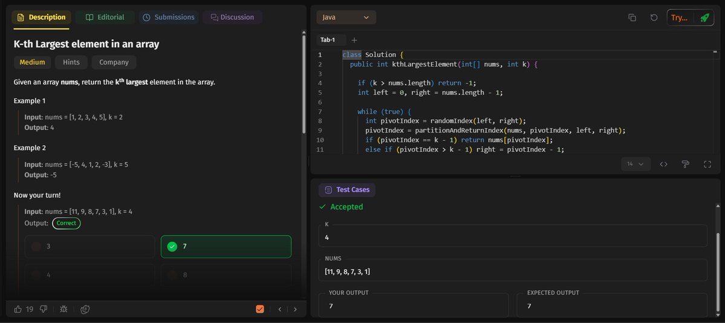The width and height of the screenshot is (725, 323).
Task: Open the Test Cases tab
Action: coord(347,190)
